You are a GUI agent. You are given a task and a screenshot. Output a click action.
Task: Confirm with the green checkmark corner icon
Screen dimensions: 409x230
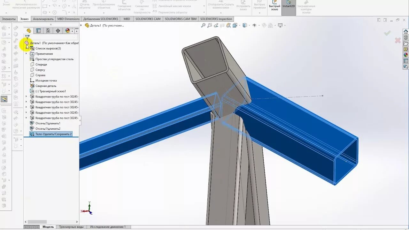tap(387, 33)
